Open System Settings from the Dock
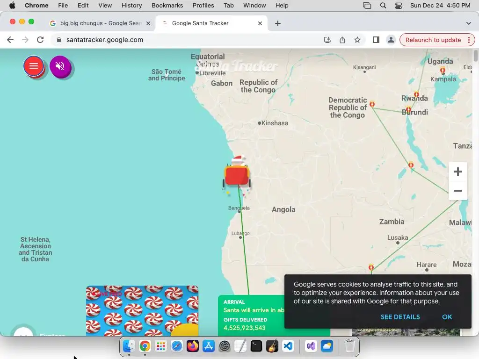This screenshot has height=359, width=479. (225, 346)
